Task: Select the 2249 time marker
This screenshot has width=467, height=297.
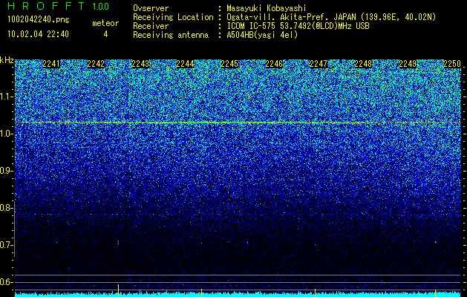Action: click(408, 64)
